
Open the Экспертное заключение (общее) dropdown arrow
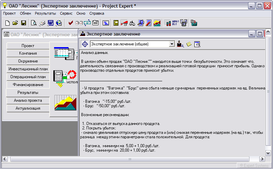pos(172,44)
